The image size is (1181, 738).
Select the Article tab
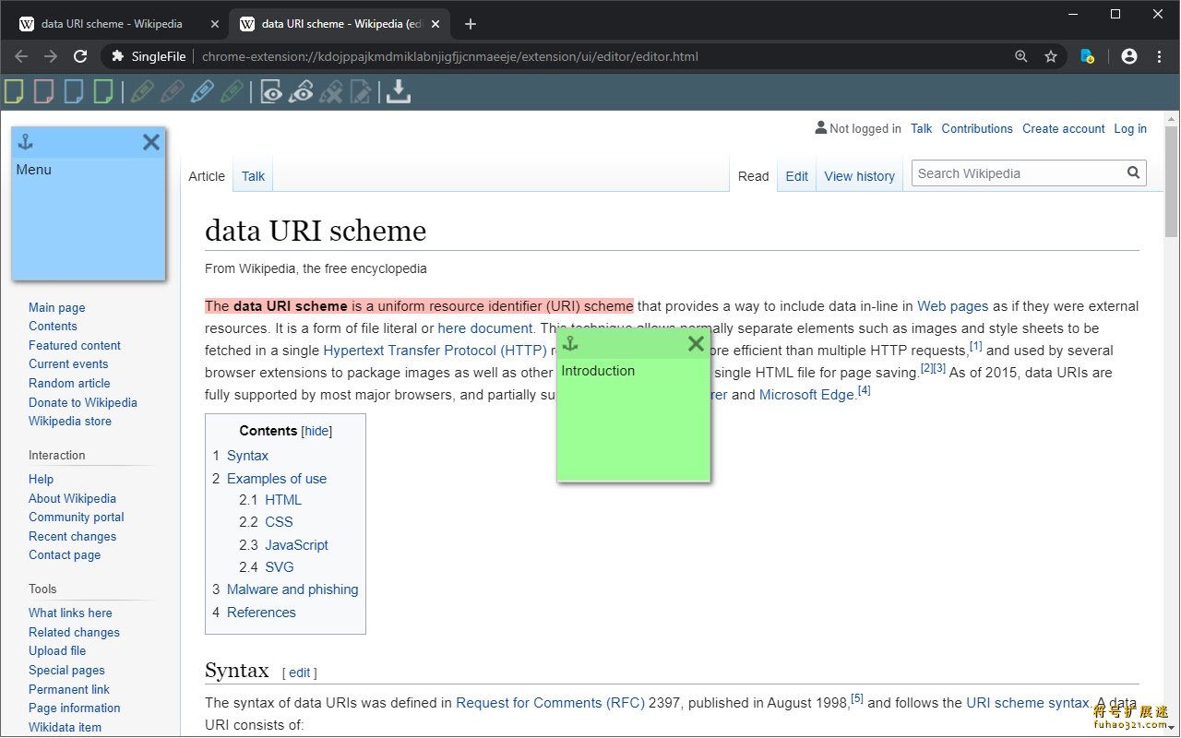pyautogui.click(x=207, y=176)
